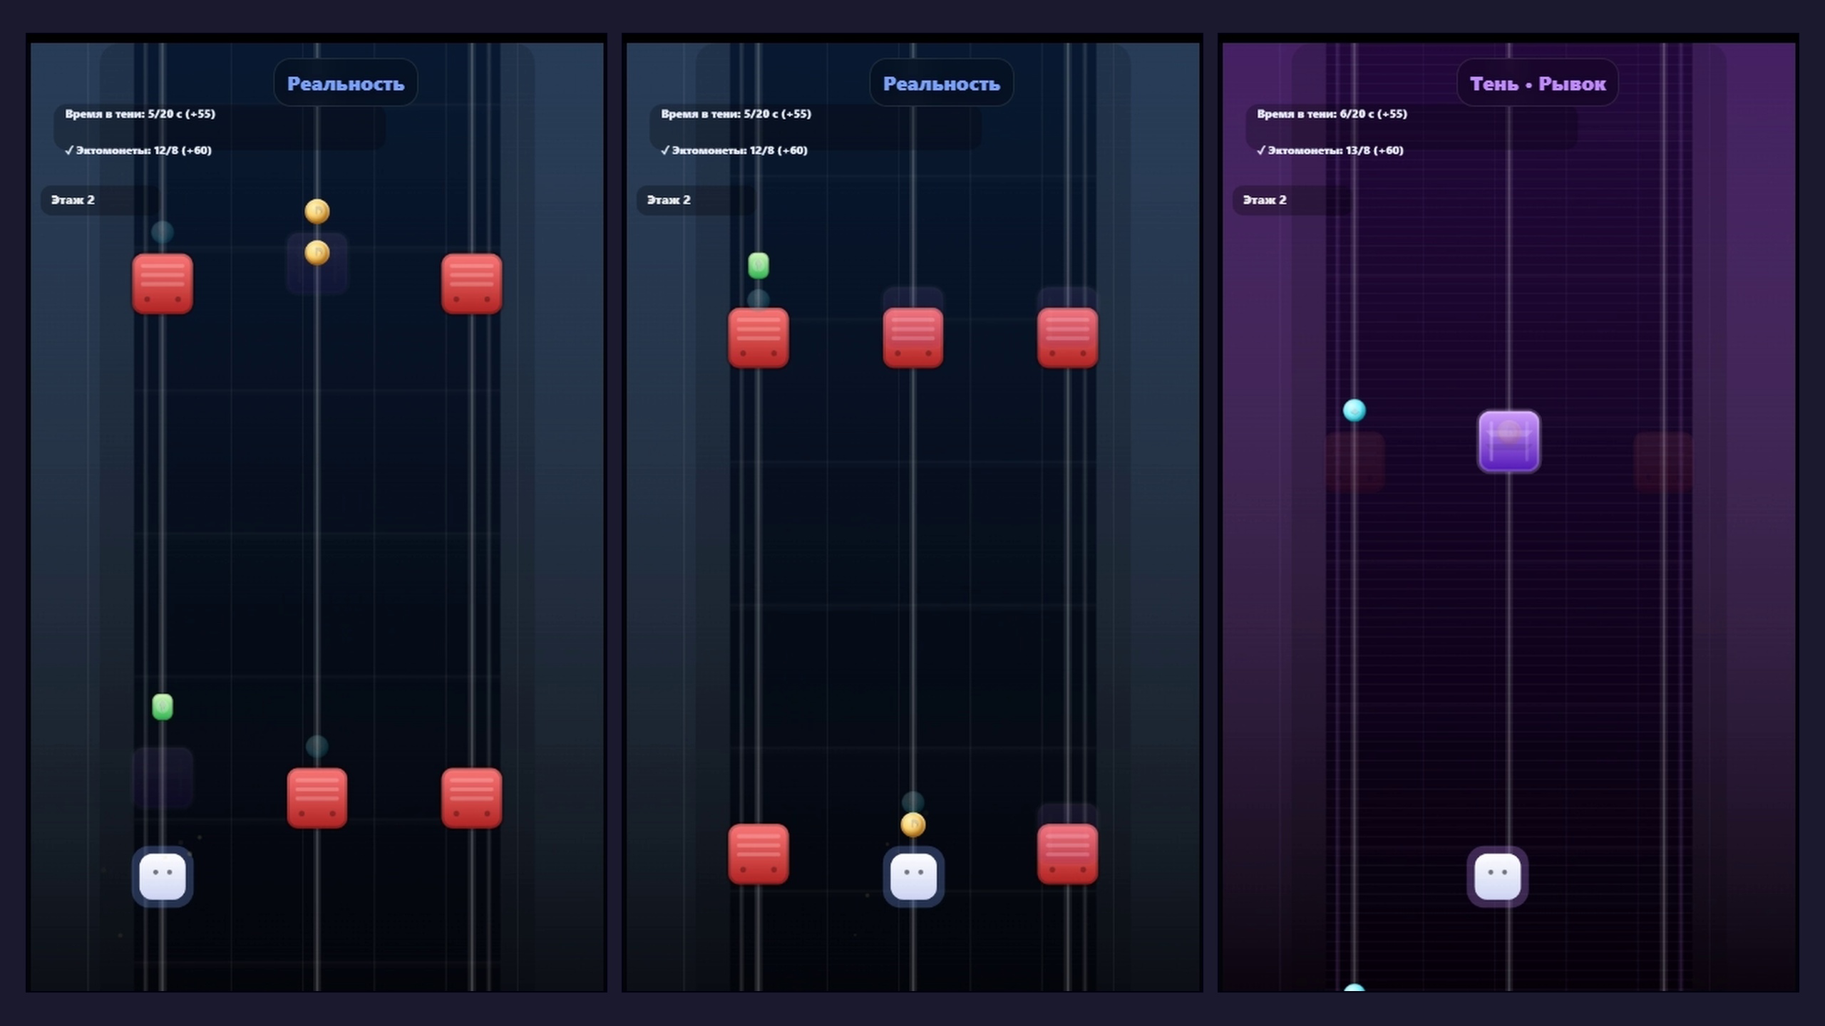Viewport: 1825px width, 1026px height.
Task: Toggle the Эктомонеты checkmark in middle panel
Action: click(x=665, y=150)
